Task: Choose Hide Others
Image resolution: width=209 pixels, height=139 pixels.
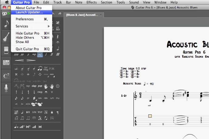Action: click(32, 38)
